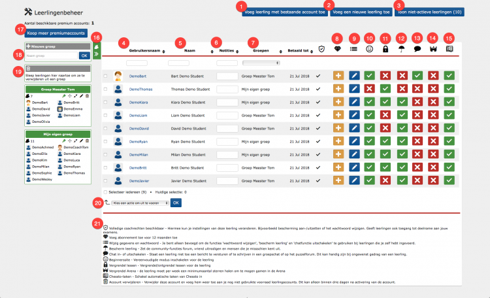
Task: Toggle the Arena lock for DemoDavid
Action: point(433,128)
